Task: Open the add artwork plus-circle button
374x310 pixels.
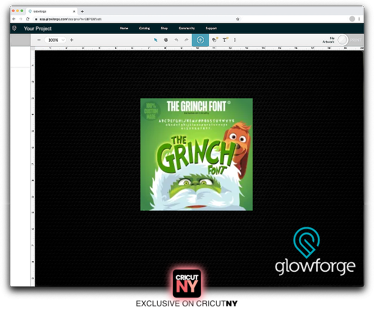Action: (x=200, y=40)
